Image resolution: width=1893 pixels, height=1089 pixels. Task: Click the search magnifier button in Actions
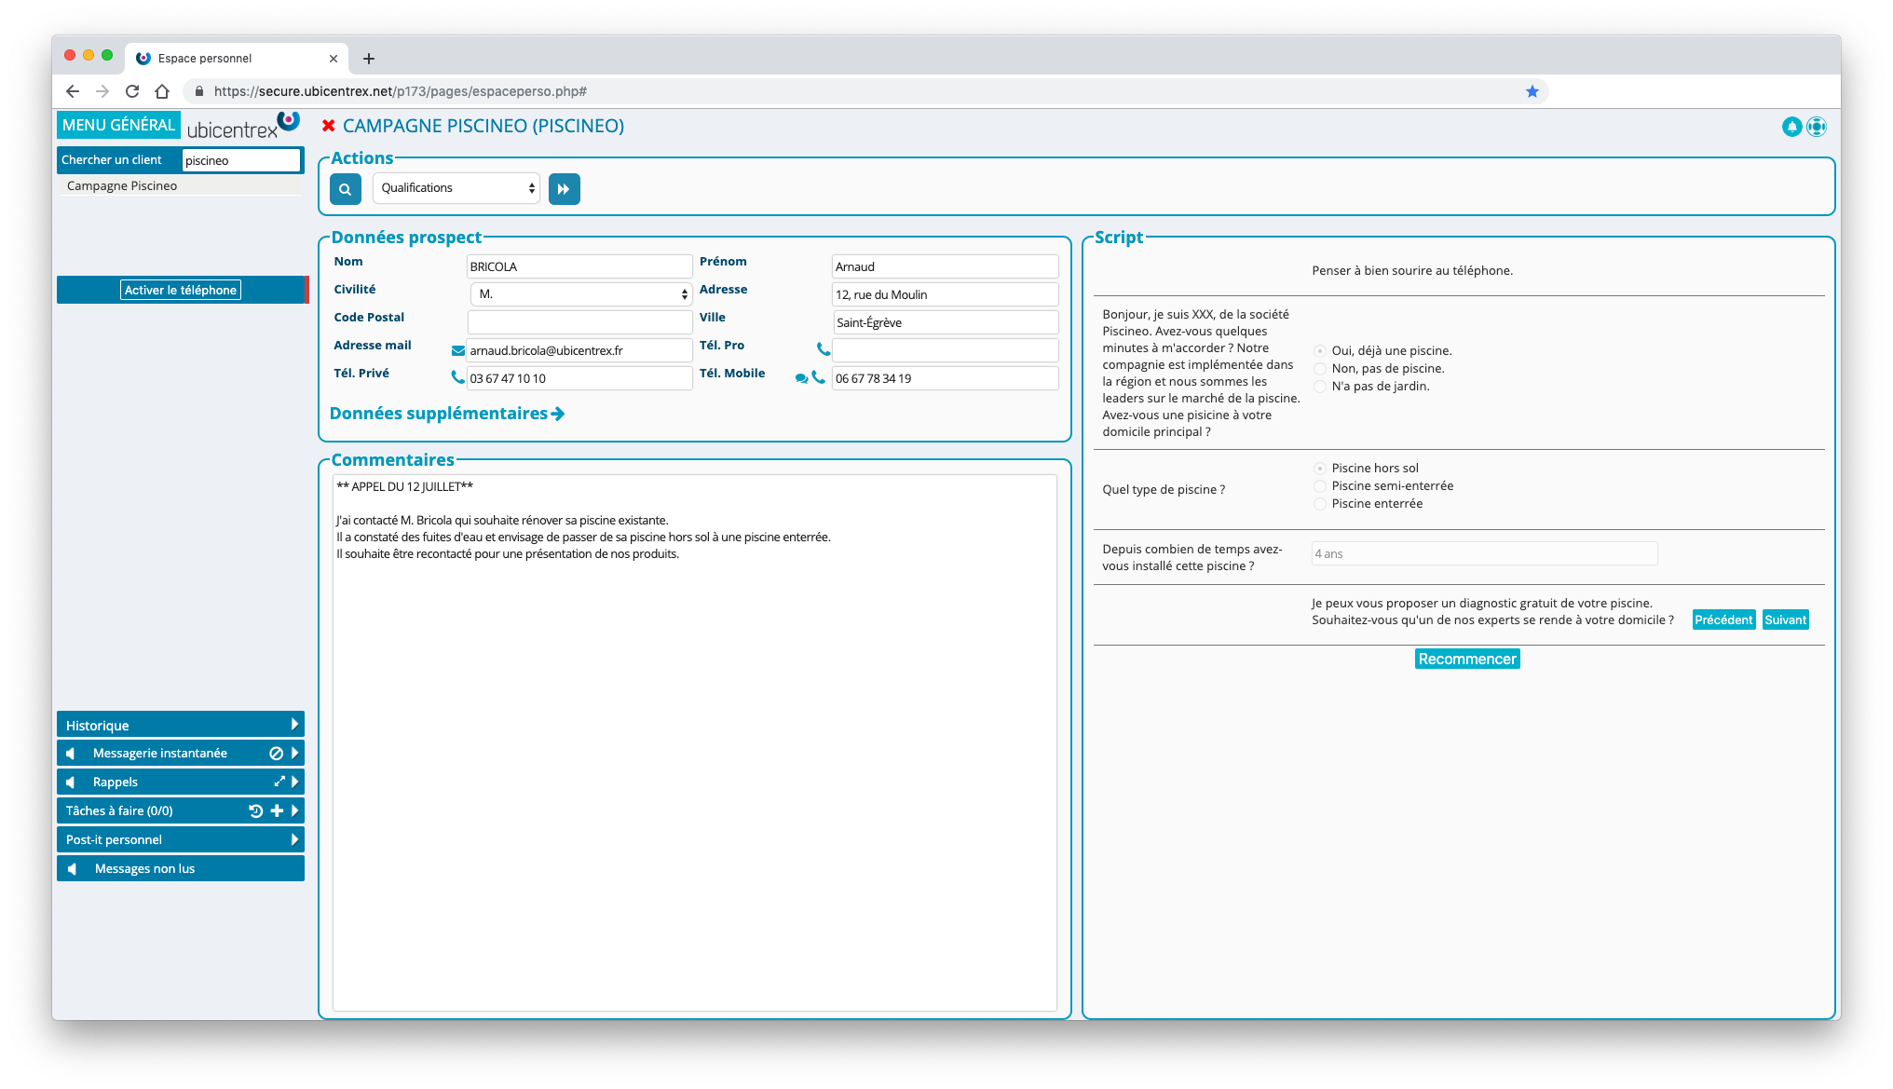click(345, 189)
